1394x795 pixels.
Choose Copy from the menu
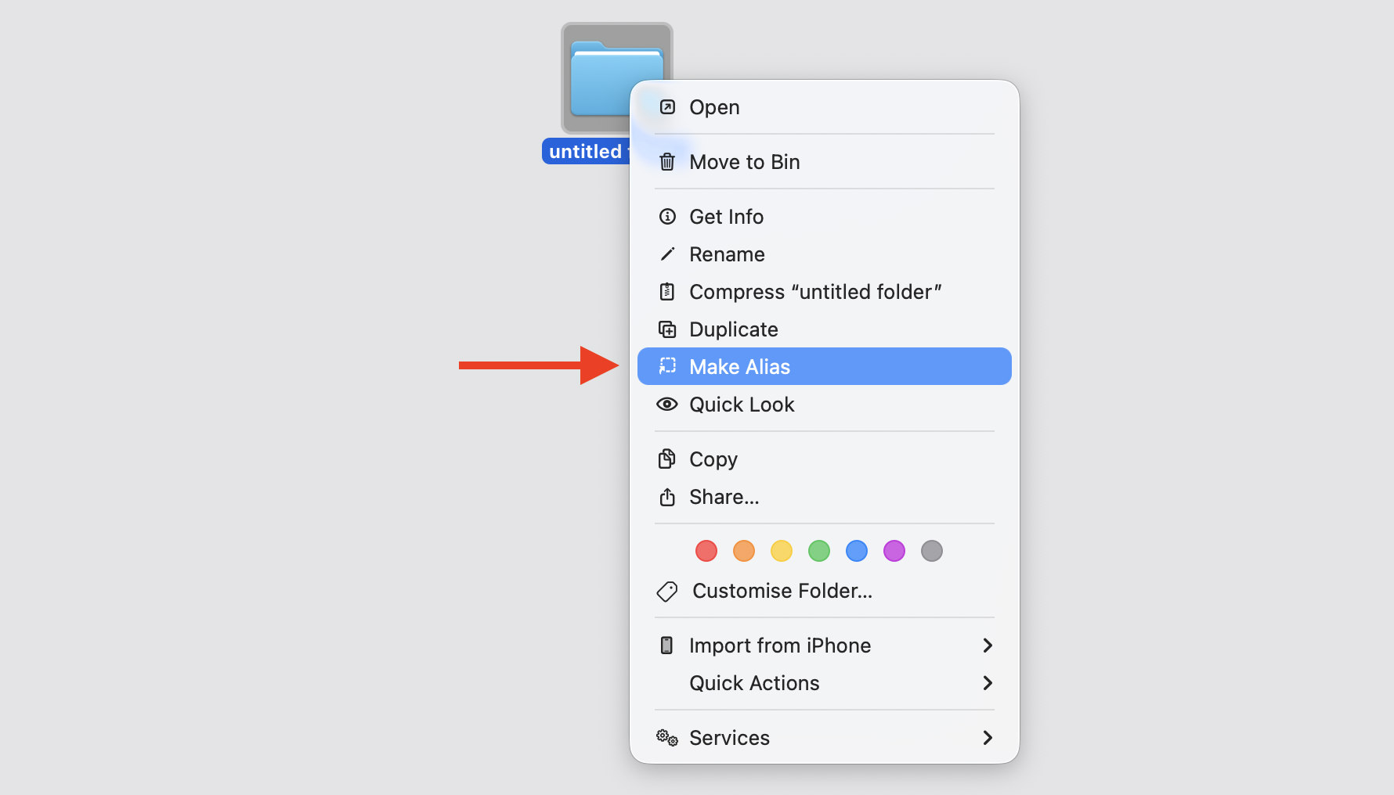click(x=825, y=459)
